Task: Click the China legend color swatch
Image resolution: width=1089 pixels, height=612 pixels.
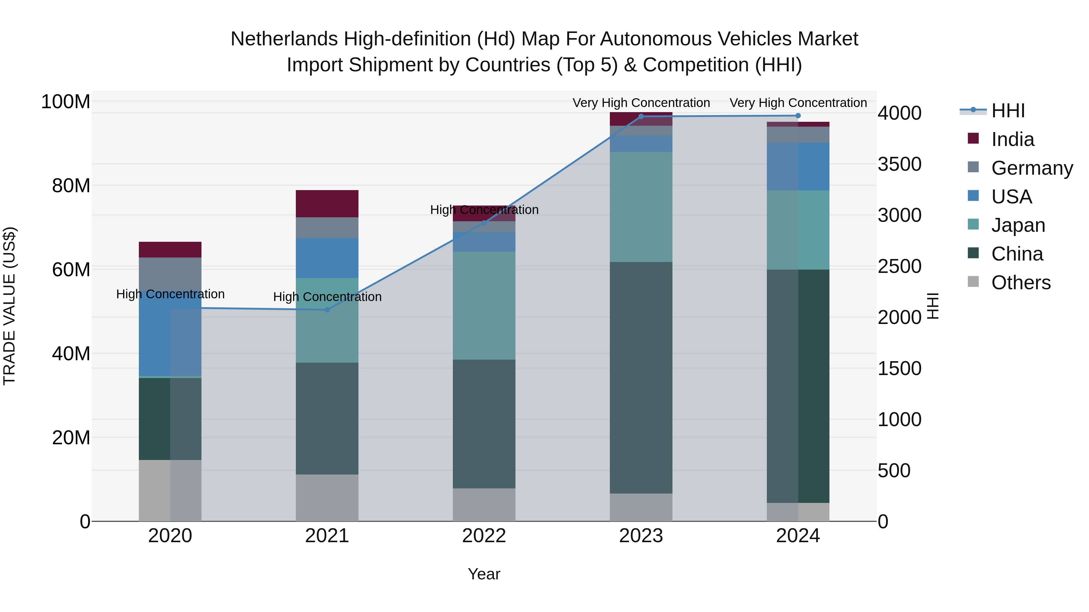Action: tap(973, 254)
